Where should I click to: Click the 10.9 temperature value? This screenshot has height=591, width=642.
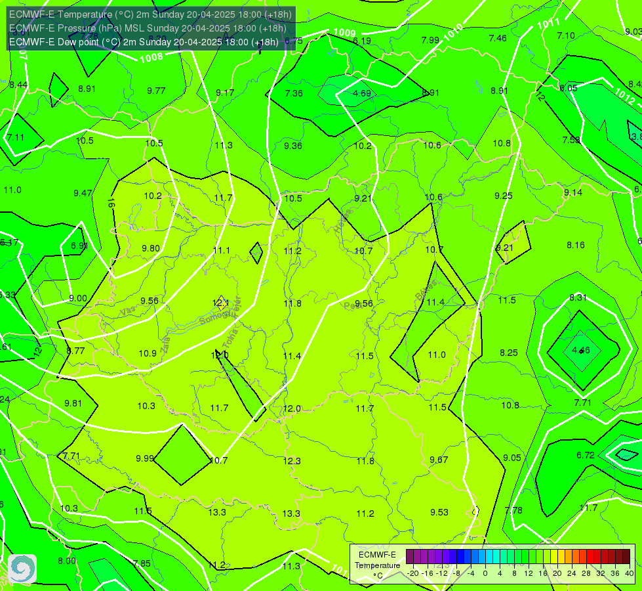148,353
